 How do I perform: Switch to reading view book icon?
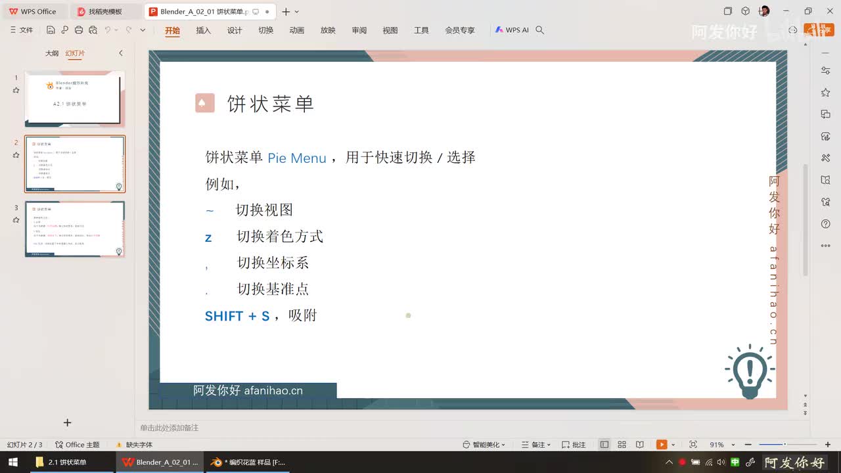[x=640, y=445]
